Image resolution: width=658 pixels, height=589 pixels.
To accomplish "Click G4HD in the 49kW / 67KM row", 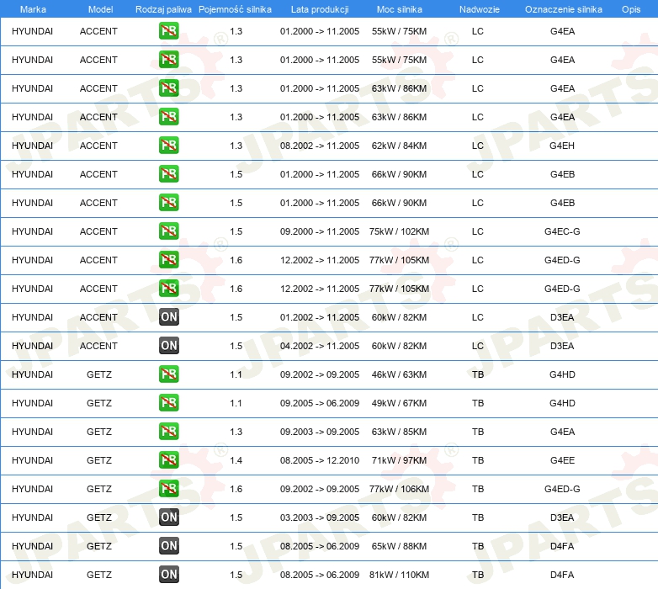I will (562, 403).
